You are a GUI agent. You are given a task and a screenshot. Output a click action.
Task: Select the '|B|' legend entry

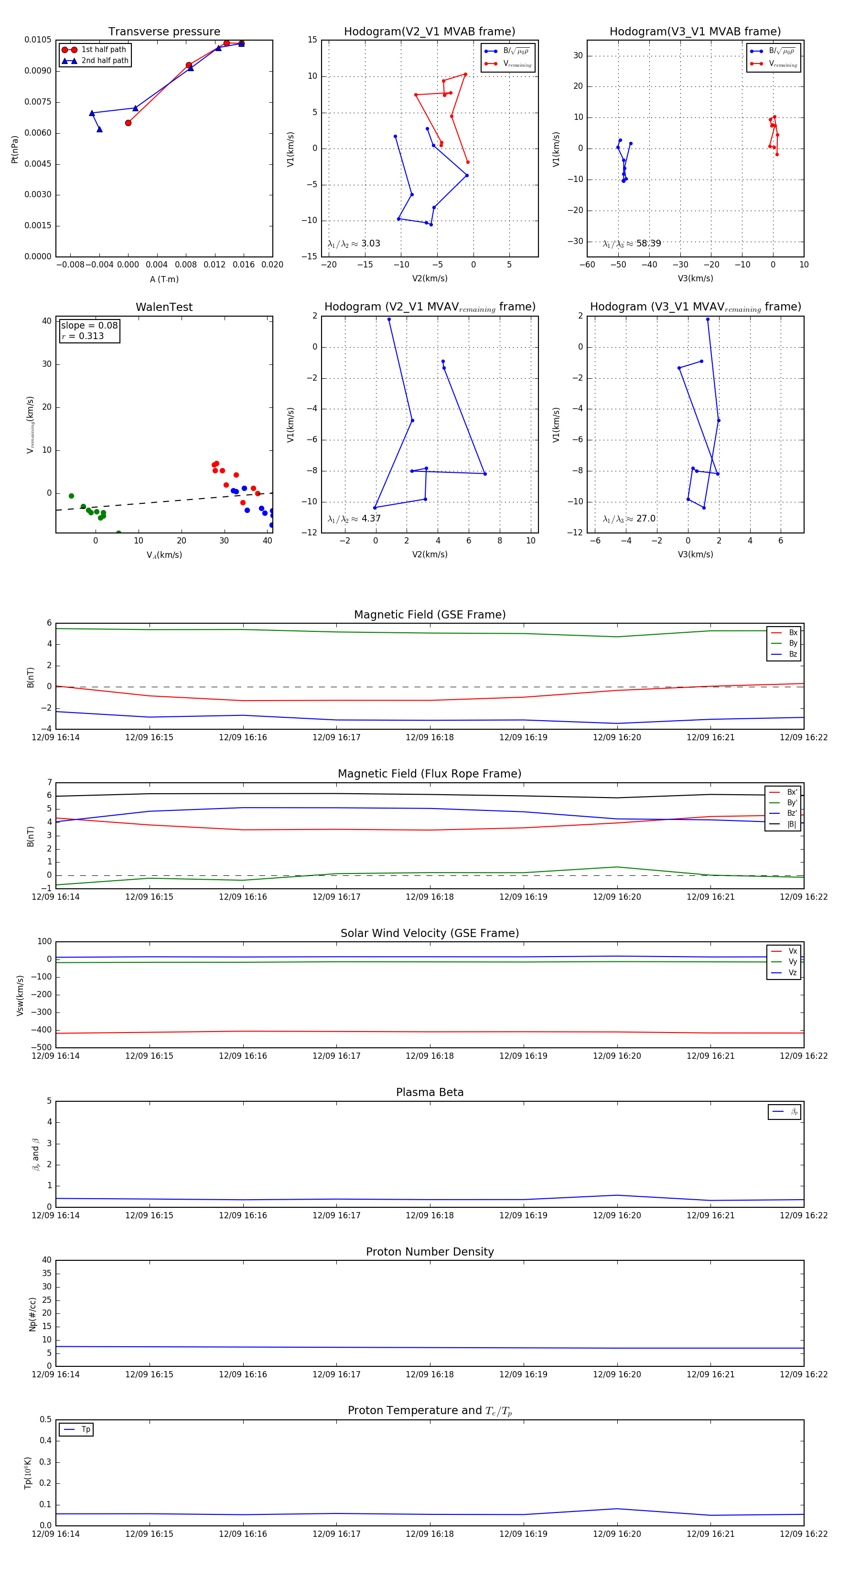pos(784,824)
